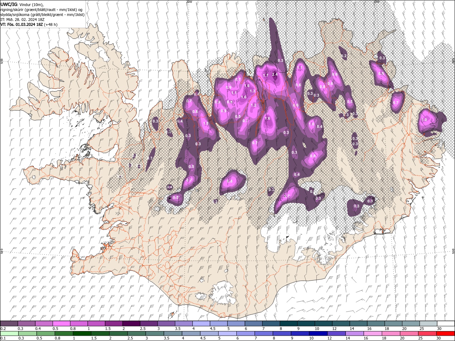Pick lower legend swatch between 1 and 1.5
455x341 pixels.
coord(82,334)
